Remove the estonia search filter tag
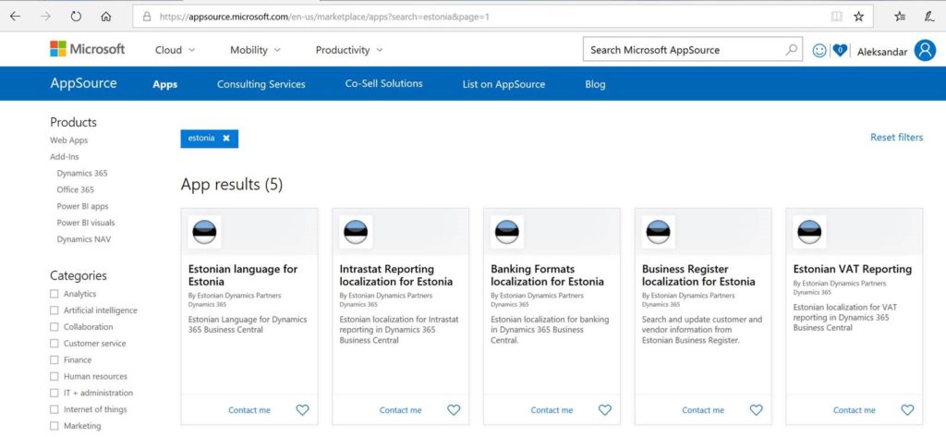Screen dimensions: 946x437 pyautogui.click(x=226, y=139)
